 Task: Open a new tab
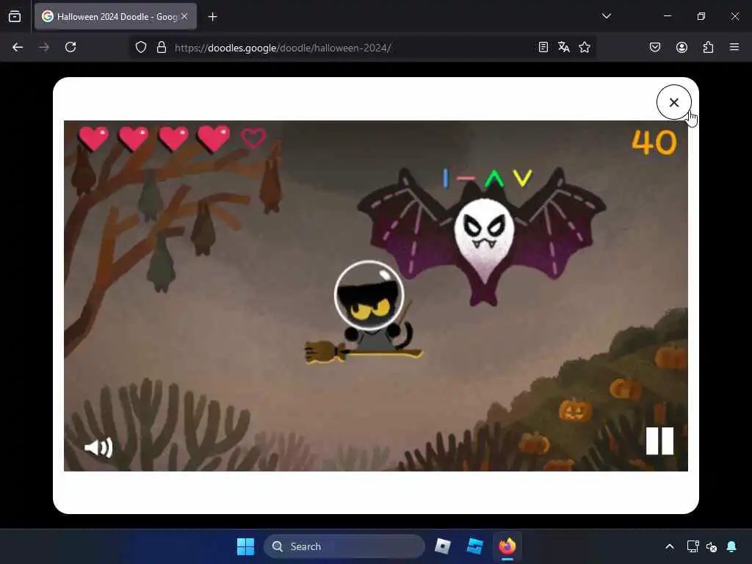pos(212,17)
